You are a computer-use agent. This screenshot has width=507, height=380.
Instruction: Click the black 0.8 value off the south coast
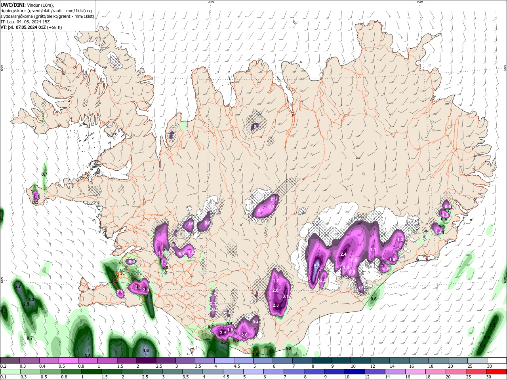(x=288, y=349)
